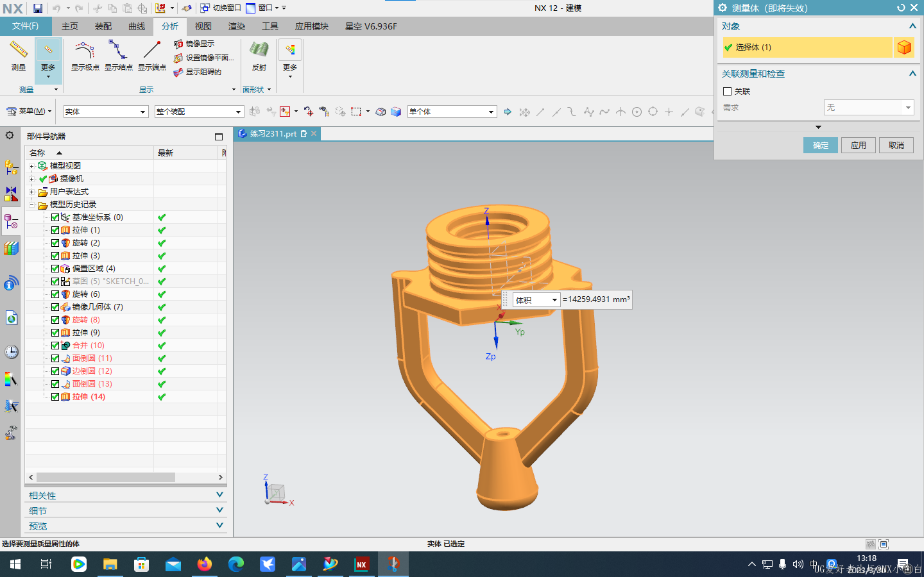The image size is (924, 577).
Task: Click the save icon in title bar
Action: pyautogui.click(x=38, y=8)
